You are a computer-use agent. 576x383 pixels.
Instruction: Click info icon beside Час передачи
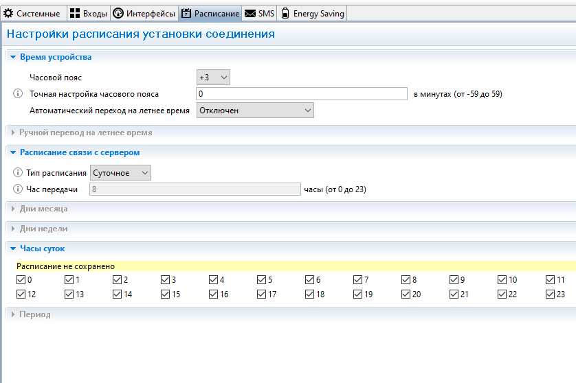click(x=18, y=189)
